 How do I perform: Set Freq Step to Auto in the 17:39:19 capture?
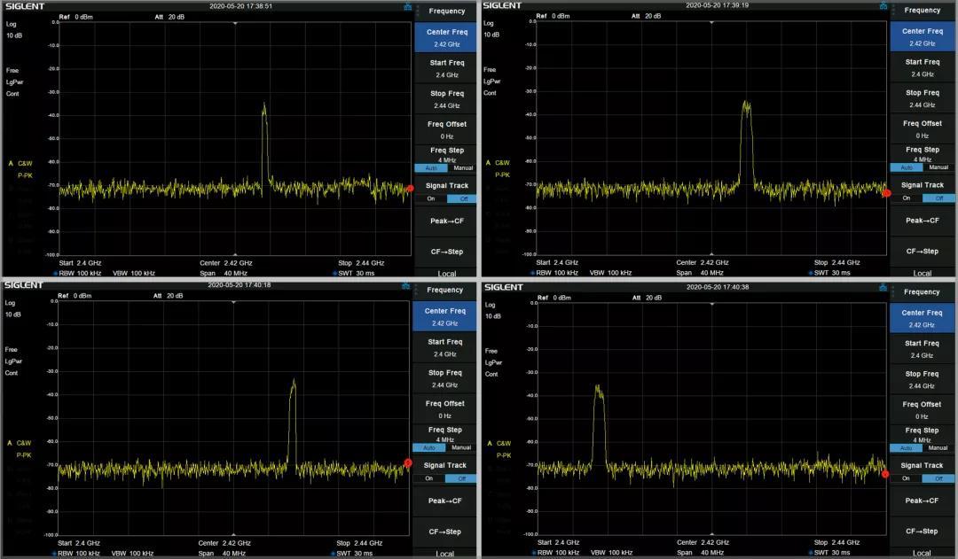point(907,167)
